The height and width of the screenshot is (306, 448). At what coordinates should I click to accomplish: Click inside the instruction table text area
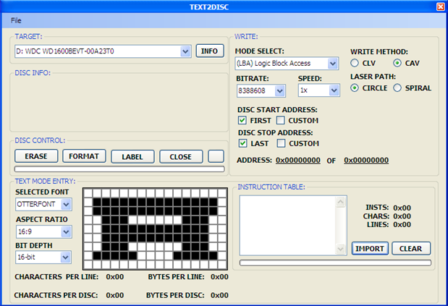point(289,226)
